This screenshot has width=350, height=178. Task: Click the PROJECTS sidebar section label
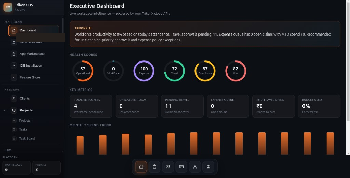12,90
